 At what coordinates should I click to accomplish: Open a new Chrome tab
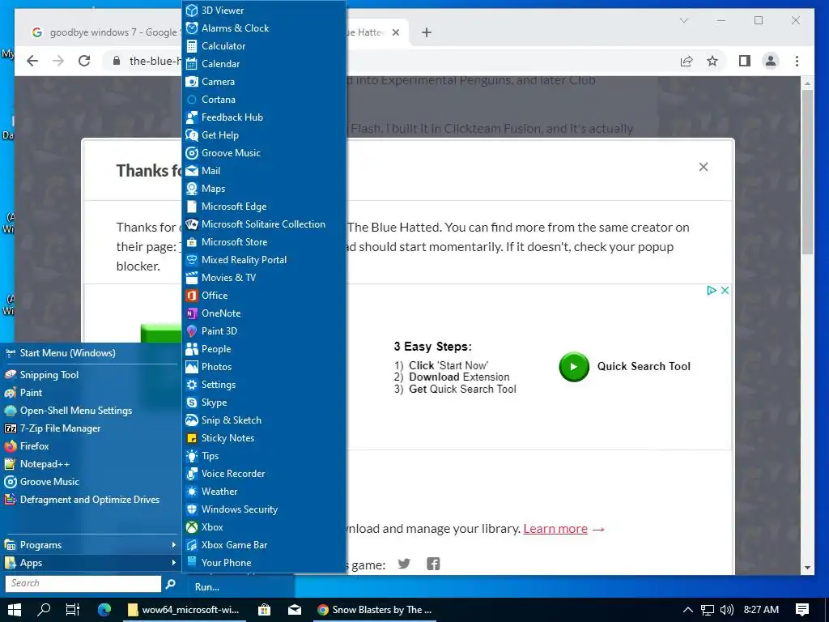(x=427, y=32)
